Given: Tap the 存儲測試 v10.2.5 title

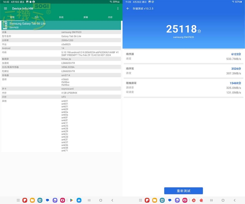Looking at the screenshot, I should click(143, 9).
